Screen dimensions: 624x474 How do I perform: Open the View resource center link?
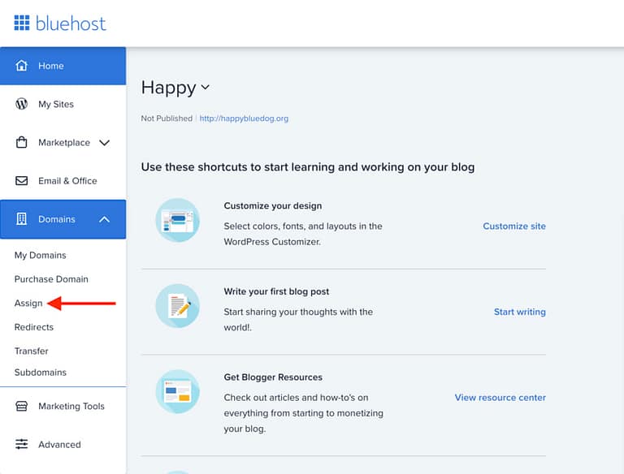click(x=500, y=398)
